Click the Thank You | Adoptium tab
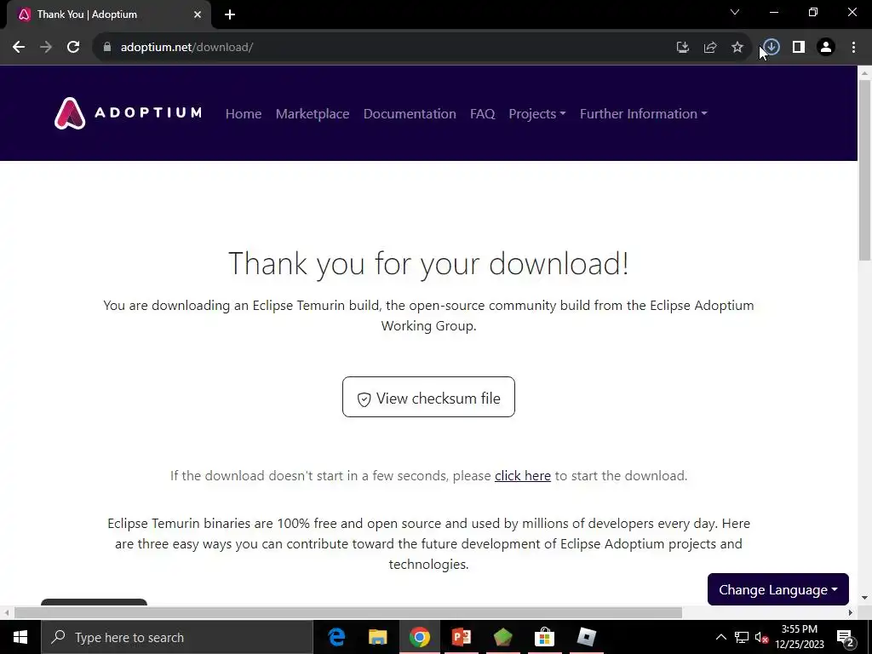Image resolution: width=872 pixels, height=654 pixels. 108,14
